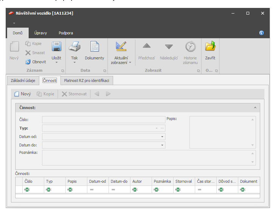Viewport: 275px width, 210px height.
Task: Click filter icon under Poznámka column
Action: coord(156,190)
